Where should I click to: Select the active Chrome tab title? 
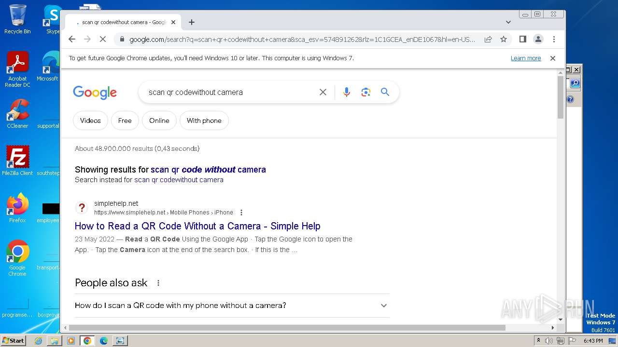[124, 22]
